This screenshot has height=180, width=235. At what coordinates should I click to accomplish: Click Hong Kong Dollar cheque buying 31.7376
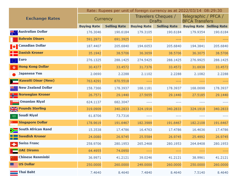pyautogui.click(x=145, y=67)
